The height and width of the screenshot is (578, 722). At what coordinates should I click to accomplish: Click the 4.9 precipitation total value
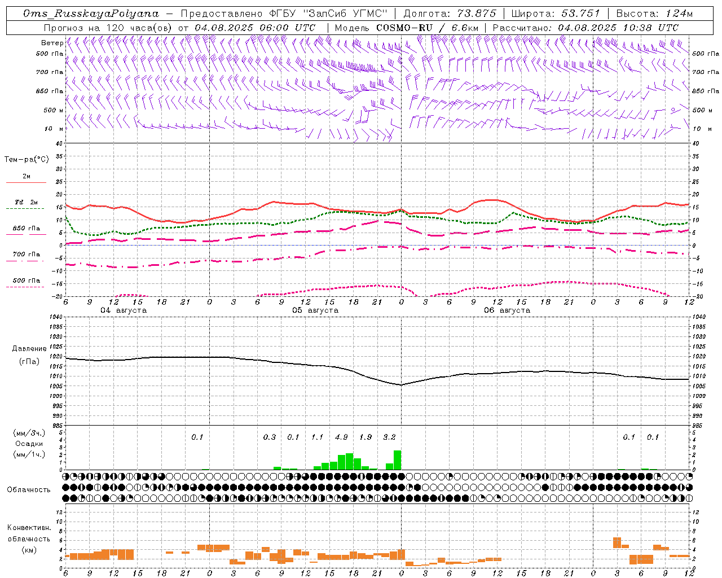341,437
